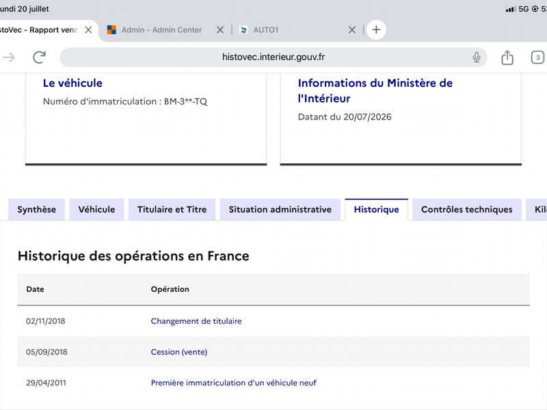Open a new browser tab
Image resolution: width=547 pixels, height=410 pixels.
pyautogui.click(x=376, y=29)
